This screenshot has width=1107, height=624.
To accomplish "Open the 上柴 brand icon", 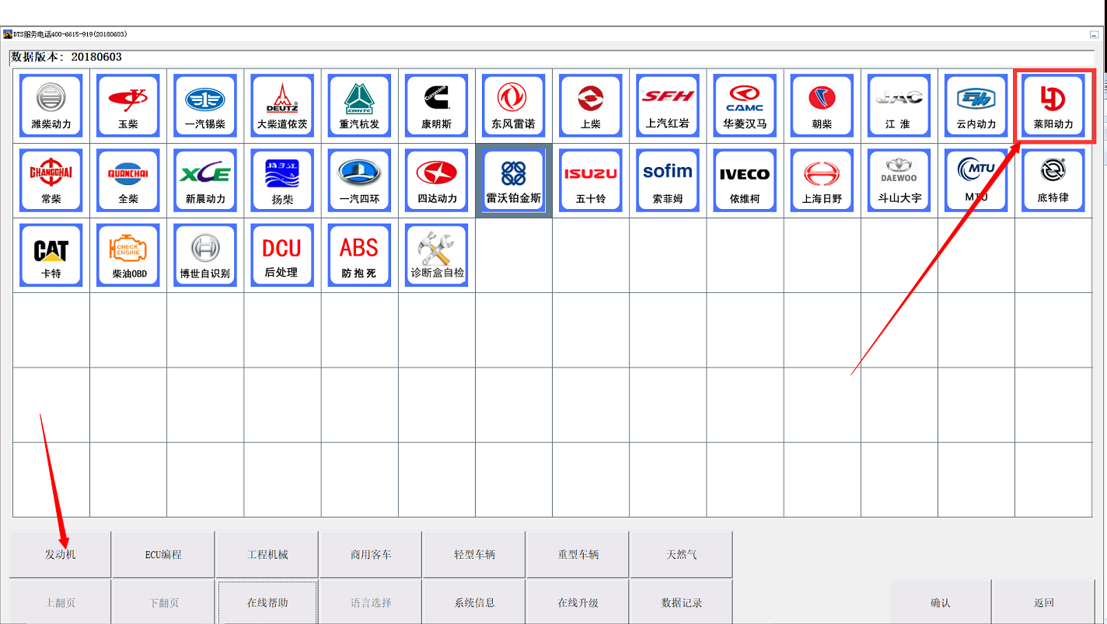I will point(591,106).
